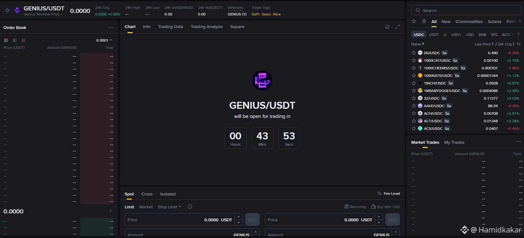Viewport: 524px width, 238px height.
Task: Focus the sell-side Price input field
Action: [x=320, y=220]
